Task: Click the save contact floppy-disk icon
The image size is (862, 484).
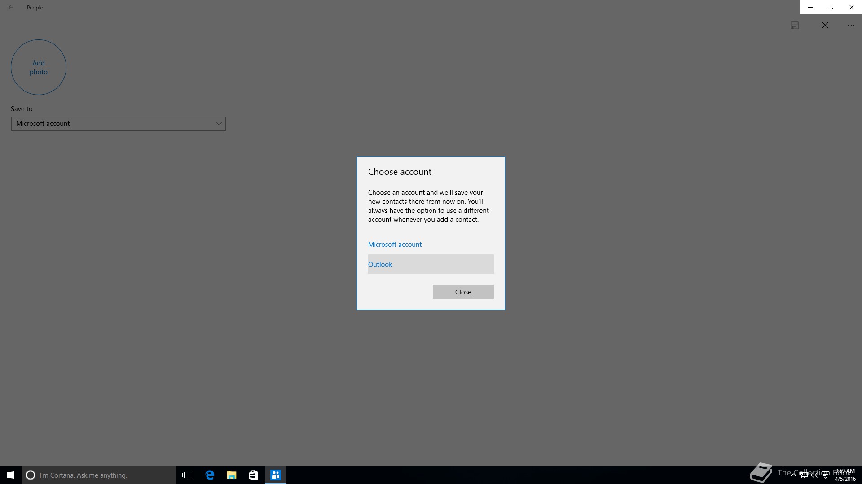Action: pos(795,25)
